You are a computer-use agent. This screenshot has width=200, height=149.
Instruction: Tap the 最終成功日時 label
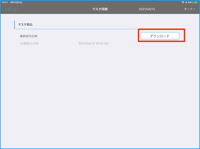29,36
